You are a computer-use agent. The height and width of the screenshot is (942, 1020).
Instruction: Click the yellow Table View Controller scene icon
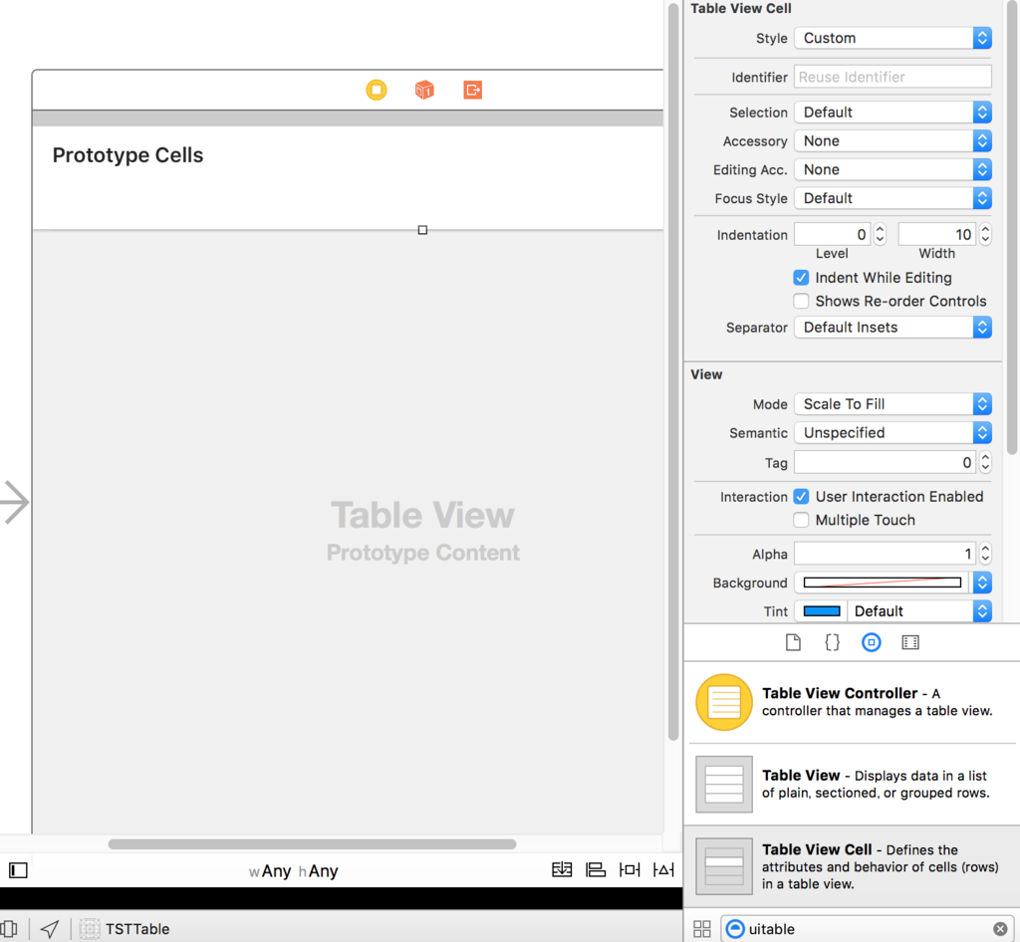[x=376, y=90]
